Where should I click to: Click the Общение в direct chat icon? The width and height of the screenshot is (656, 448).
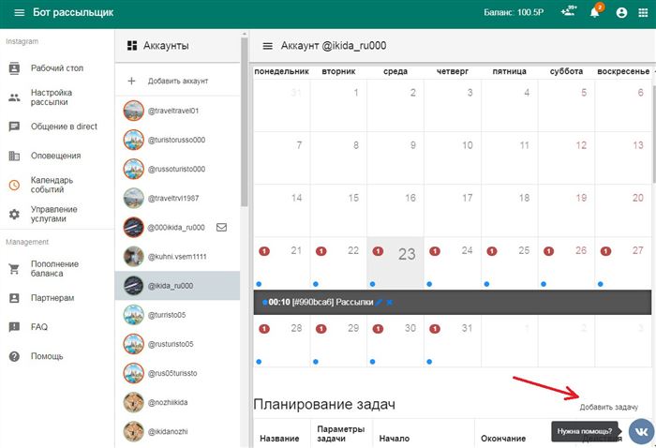coord(14,127)
